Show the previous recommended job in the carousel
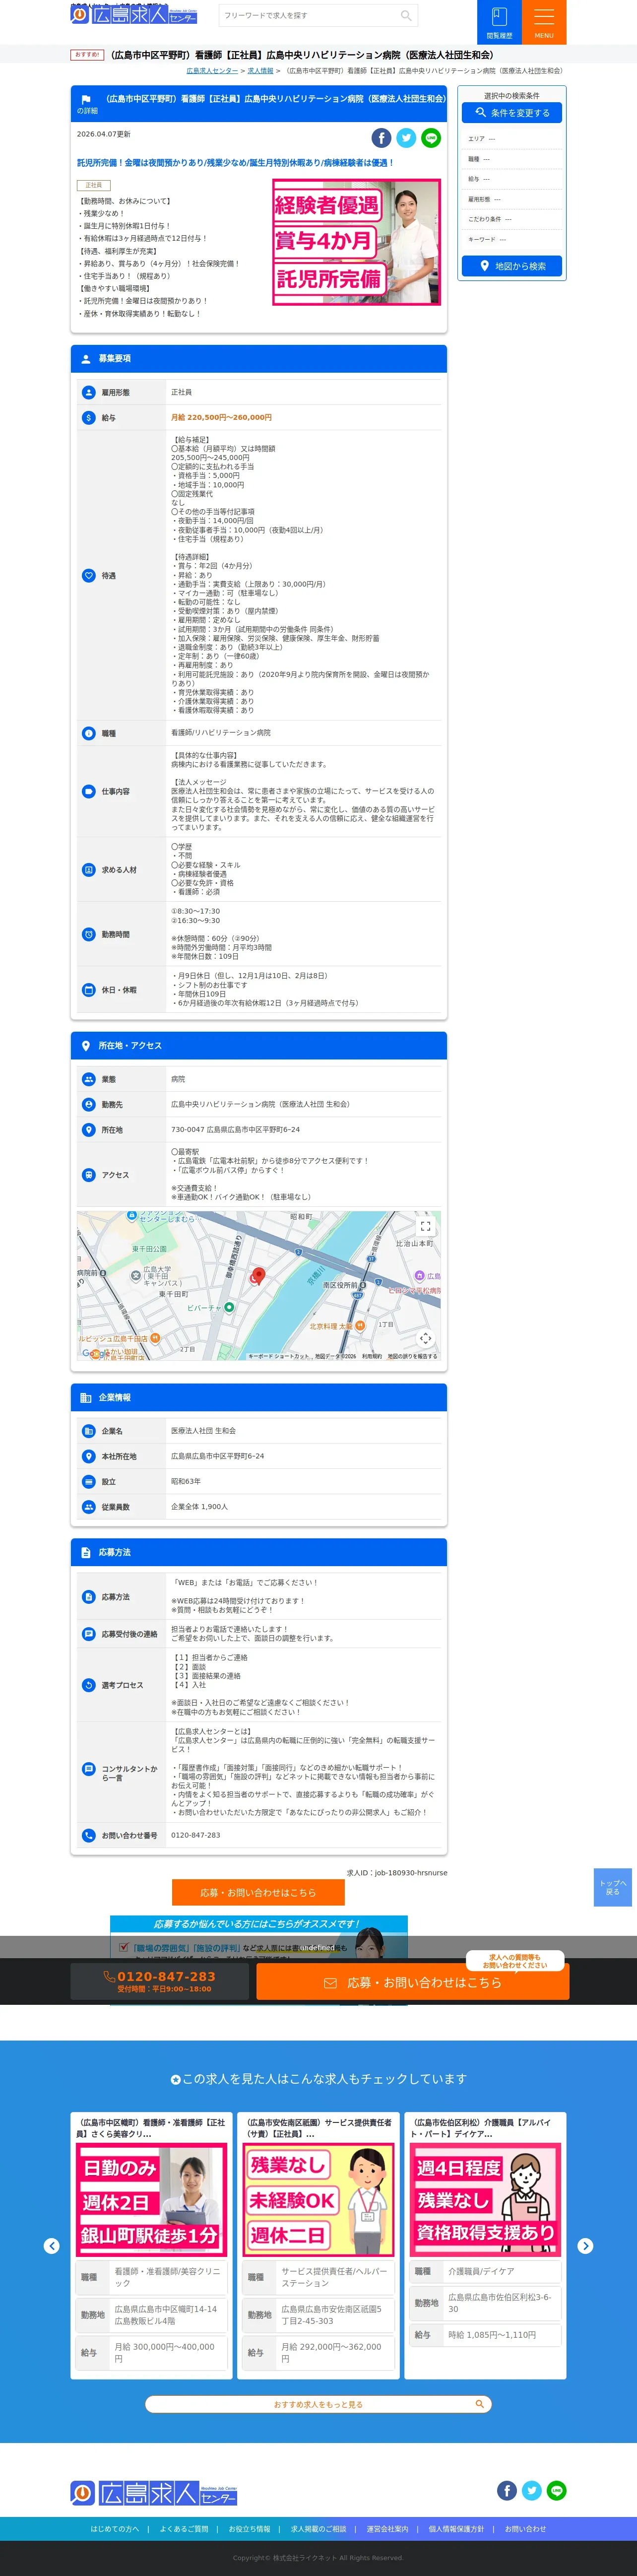This screenshot has height=2576, width=637. click(x=52, y=2246)
